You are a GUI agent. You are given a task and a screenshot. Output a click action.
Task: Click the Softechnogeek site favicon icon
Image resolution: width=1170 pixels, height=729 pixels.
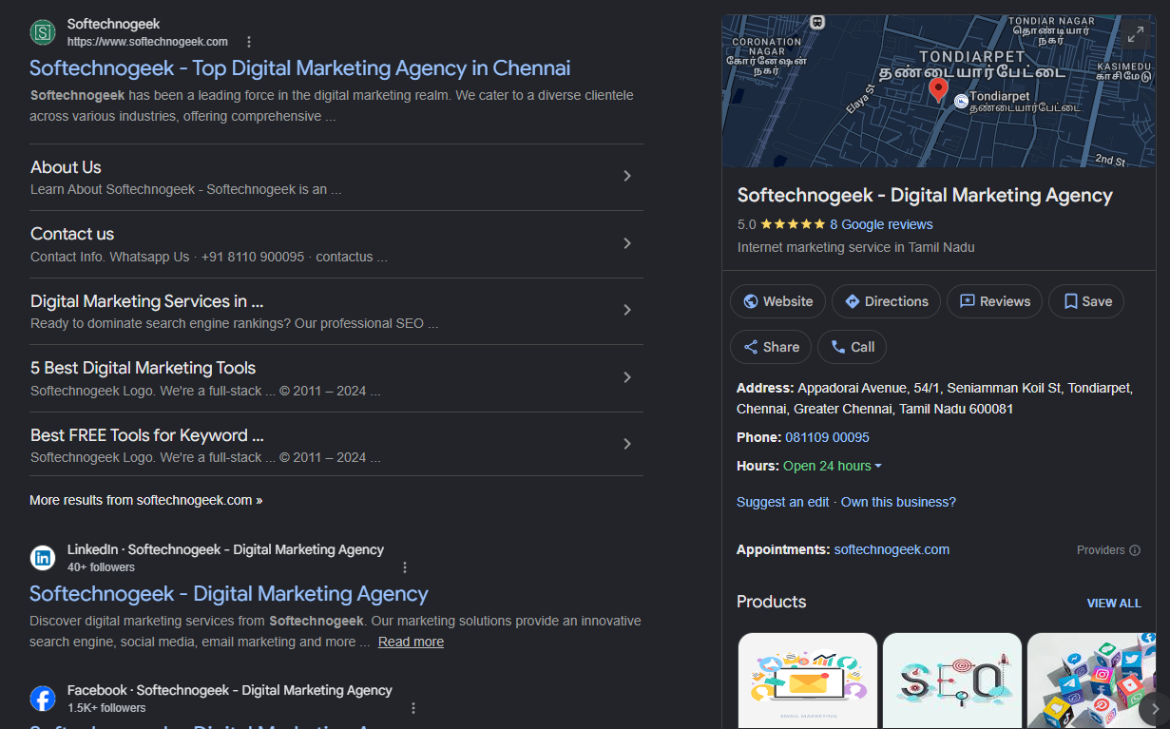pyautogui.click(x=43, y=32)
